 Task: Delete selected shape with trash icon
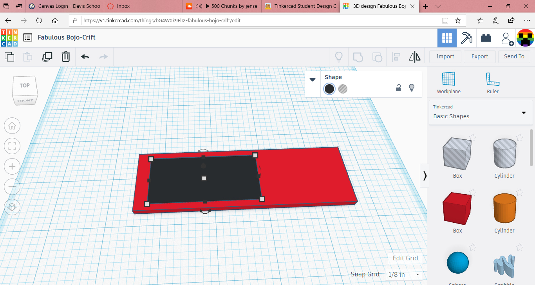pyautogui.click(x=66, y=57)
